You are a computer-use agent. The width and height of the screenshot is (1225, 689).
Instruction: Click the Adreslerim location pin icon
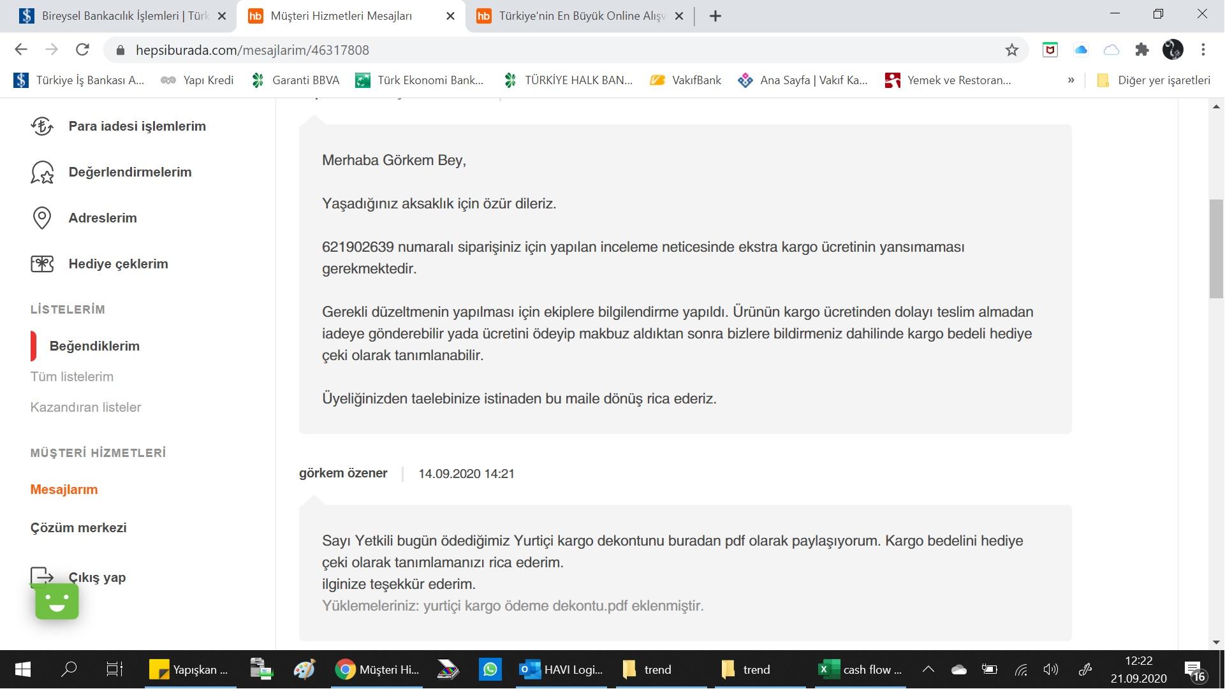pos(42,218)
